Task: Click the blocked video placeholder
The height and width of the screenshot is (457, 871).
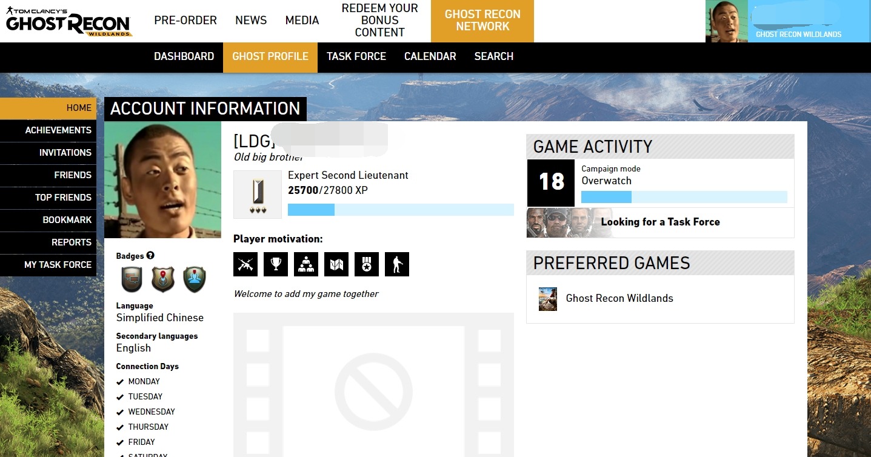Action: [x=373, y=385]
